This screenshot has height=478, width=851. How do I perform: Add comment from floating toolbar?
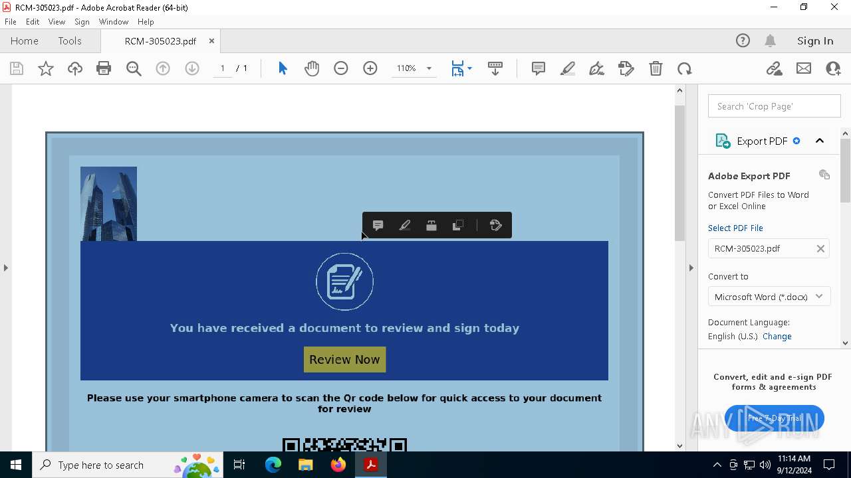(378, 226)
